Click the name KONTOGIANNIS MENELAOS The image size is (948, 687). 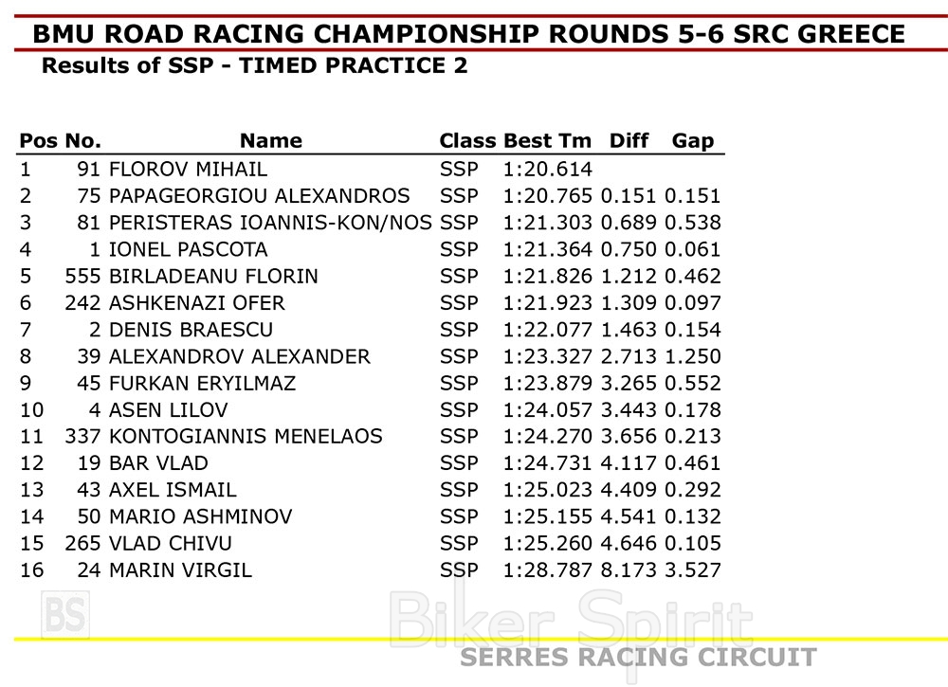(246, 437)
